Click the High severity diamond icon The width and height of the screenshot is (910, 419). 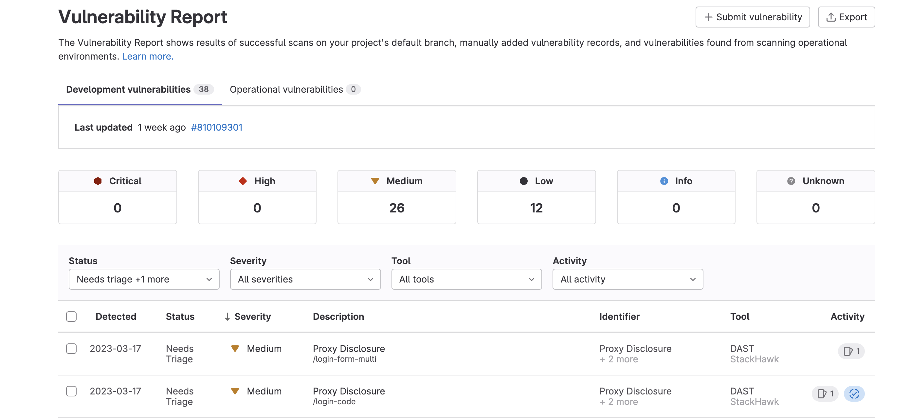pyautogui.click(x=242, y=181)
